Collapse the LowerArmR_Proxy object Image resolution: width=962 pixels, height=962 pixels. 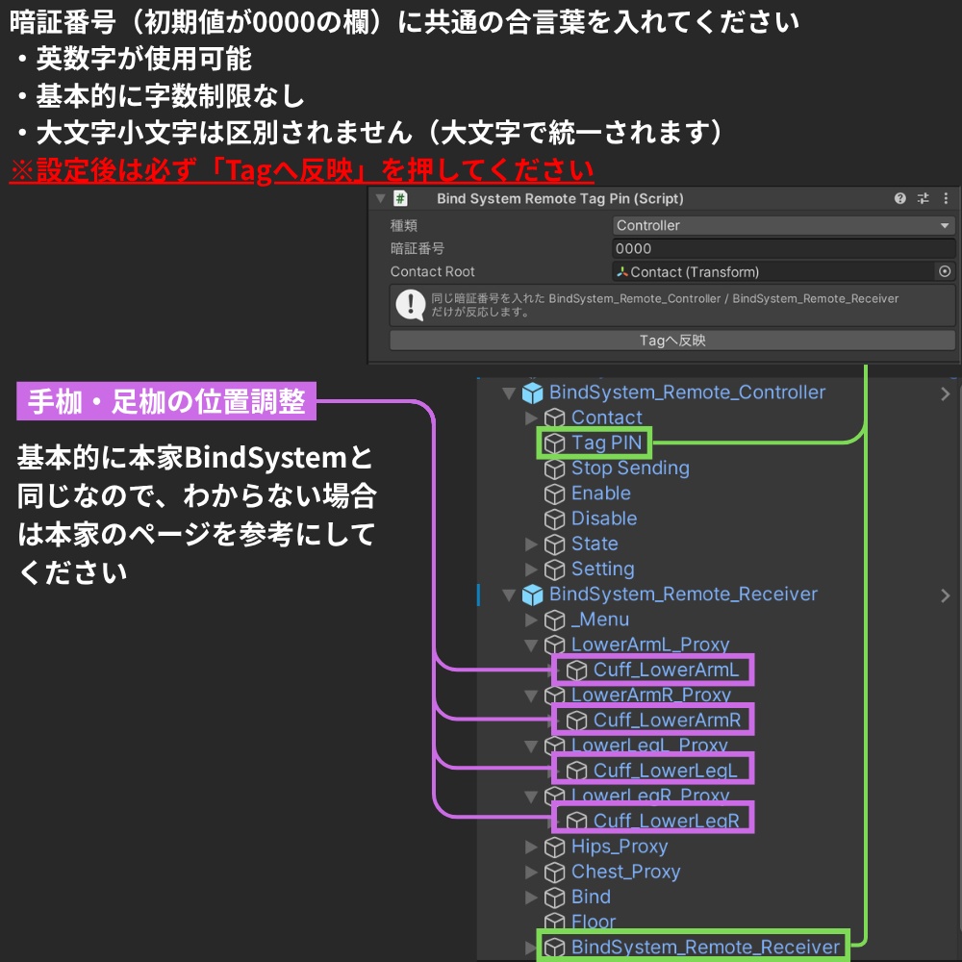point(531,696)
